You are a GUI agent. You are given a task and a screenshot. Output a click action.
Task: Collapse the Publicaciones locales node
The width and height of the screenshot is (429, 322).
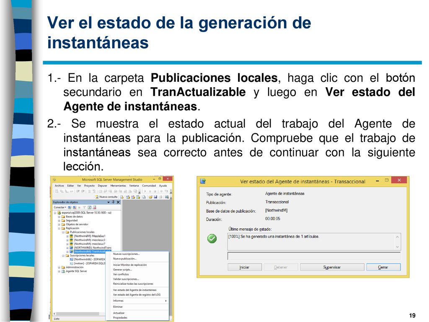[x=63, y=232]
